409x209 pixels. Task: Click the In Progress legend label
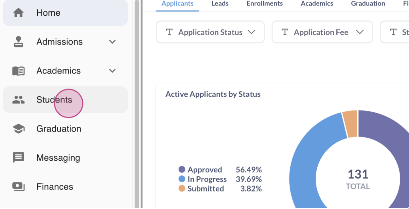coord(207,179)
